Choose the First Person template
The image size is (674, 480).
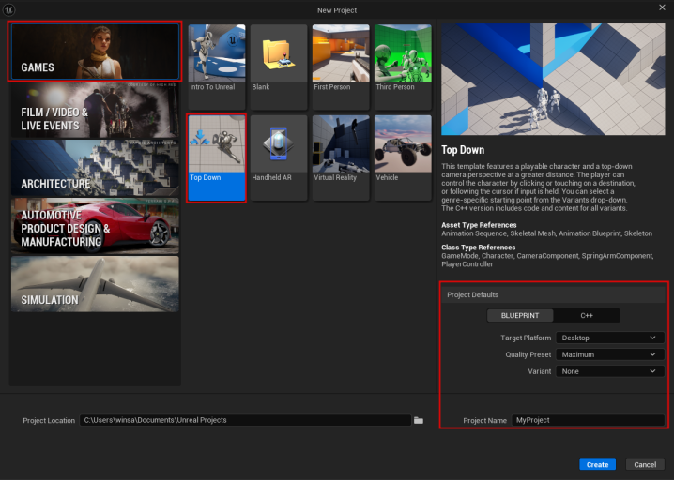(x=341, y=67)
